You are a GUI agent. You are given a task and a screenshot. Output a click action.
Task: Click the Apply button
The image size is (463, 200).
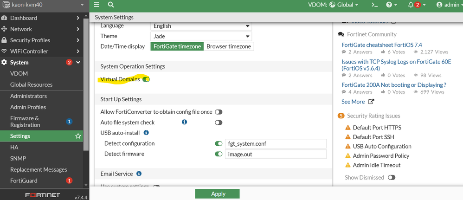click(218, 194)
